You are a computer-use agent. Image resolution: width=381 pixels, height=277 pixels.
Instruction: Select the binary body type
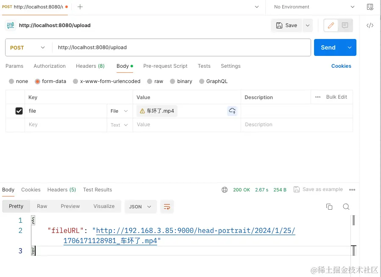pyautogui.click(x=172, y=81)
